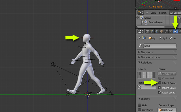181x112 pixels.
Task: Expand the Transform Locks panel
Action: (x=150, y=57)
